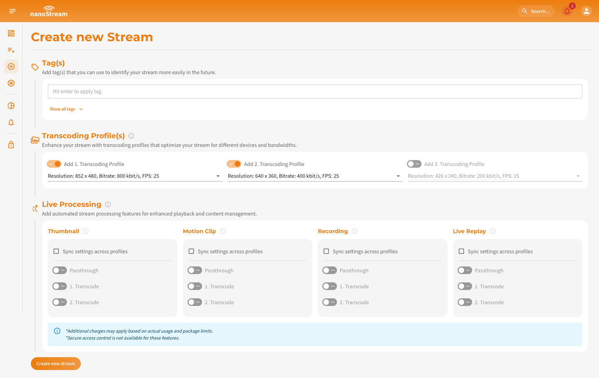Show info for Recording

[x=355, y=231]
